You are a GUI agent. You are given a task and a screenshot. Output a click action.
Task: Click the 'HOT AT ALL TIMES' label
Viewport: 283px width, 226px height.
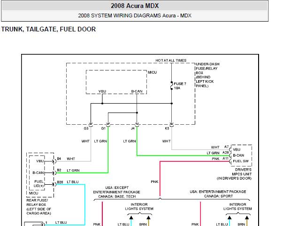171,60
